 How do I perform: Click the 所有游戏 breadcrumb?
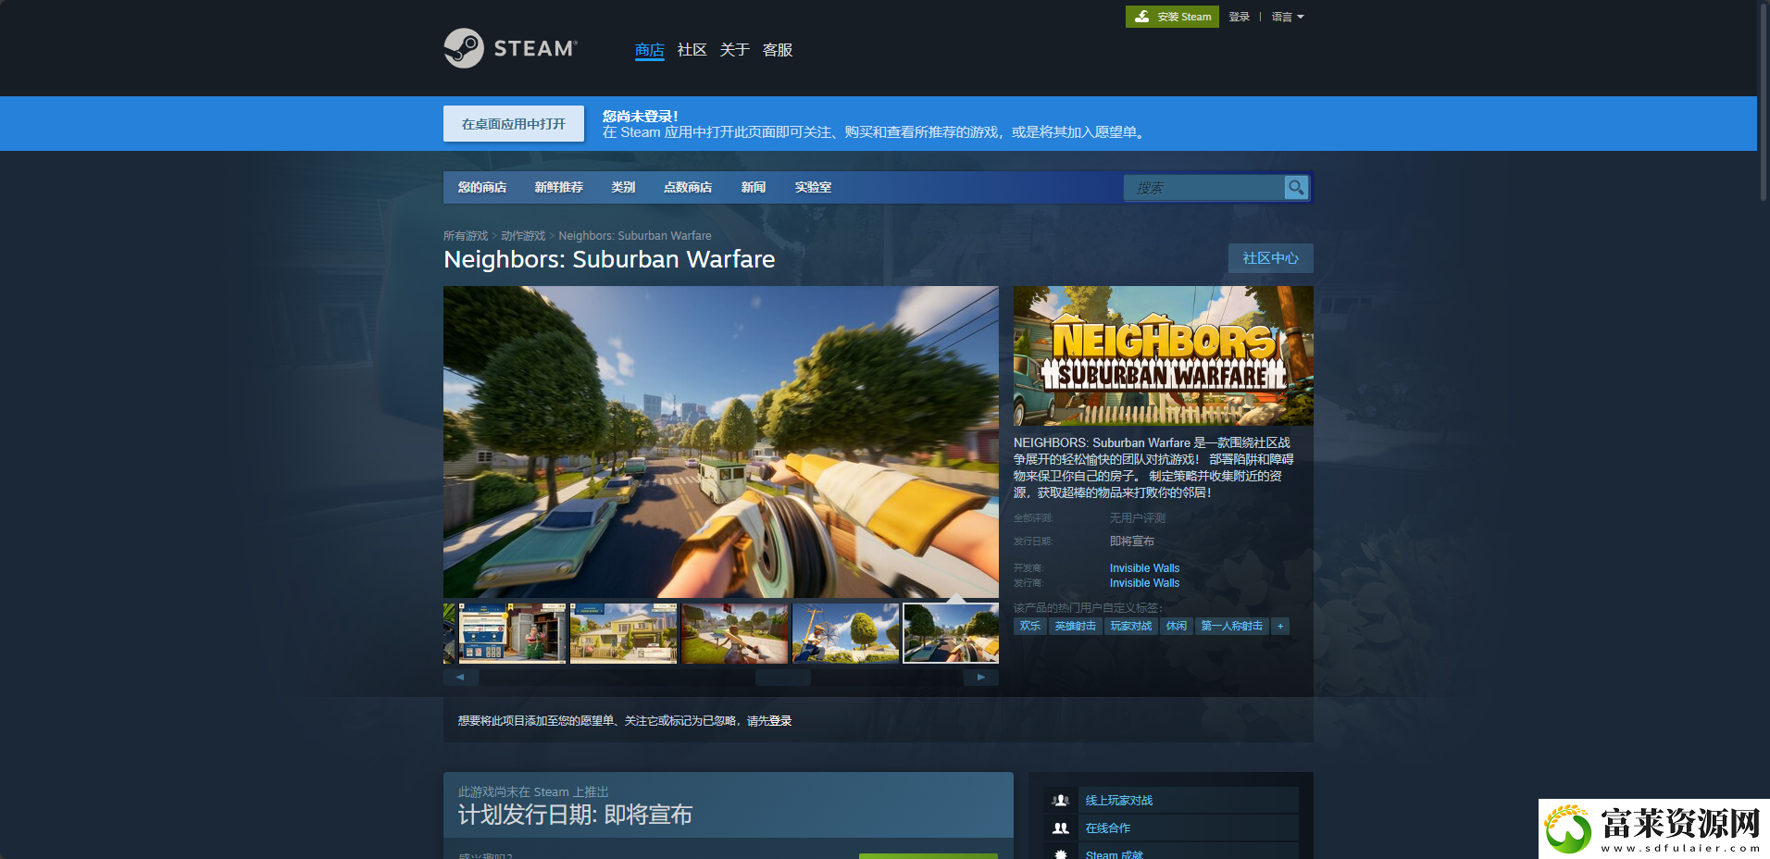click(x=466, y=236)
